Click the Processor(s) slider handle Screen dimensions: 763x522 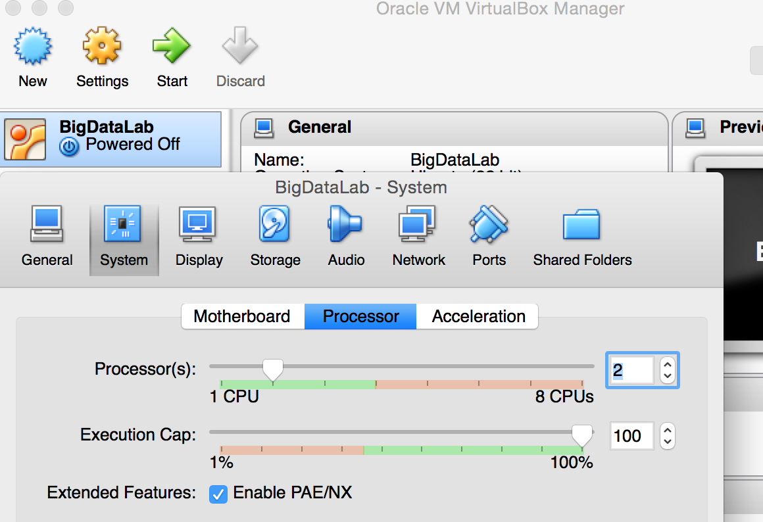pyautogui.click(x=272, y=369)
